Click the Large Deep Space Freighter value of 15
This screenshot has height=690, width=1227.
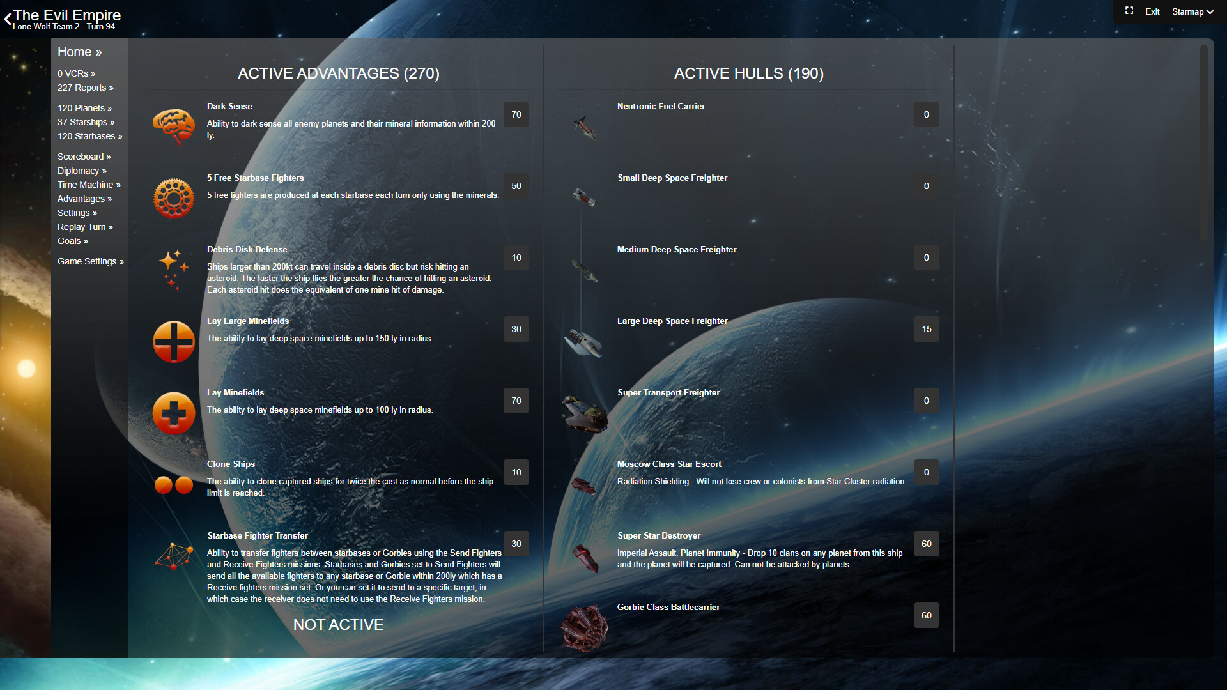926,329
